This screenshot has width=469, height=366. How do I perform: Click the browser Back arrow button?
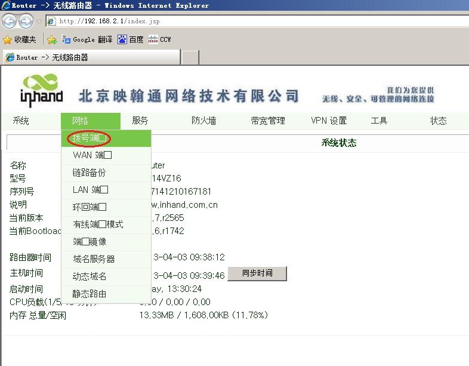coord(9,21)
